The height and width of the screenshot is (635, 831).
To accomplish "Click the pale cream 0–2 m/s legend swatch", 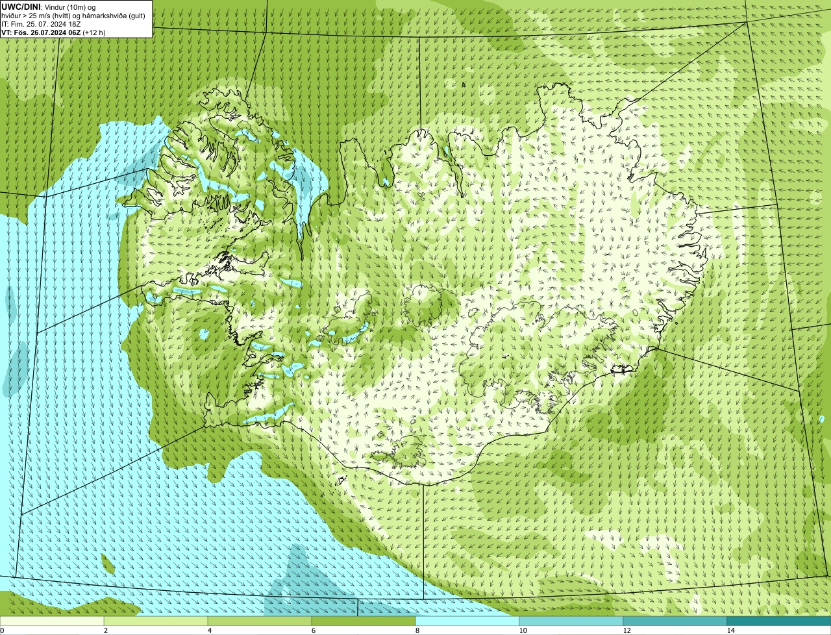I will [52, 621].
